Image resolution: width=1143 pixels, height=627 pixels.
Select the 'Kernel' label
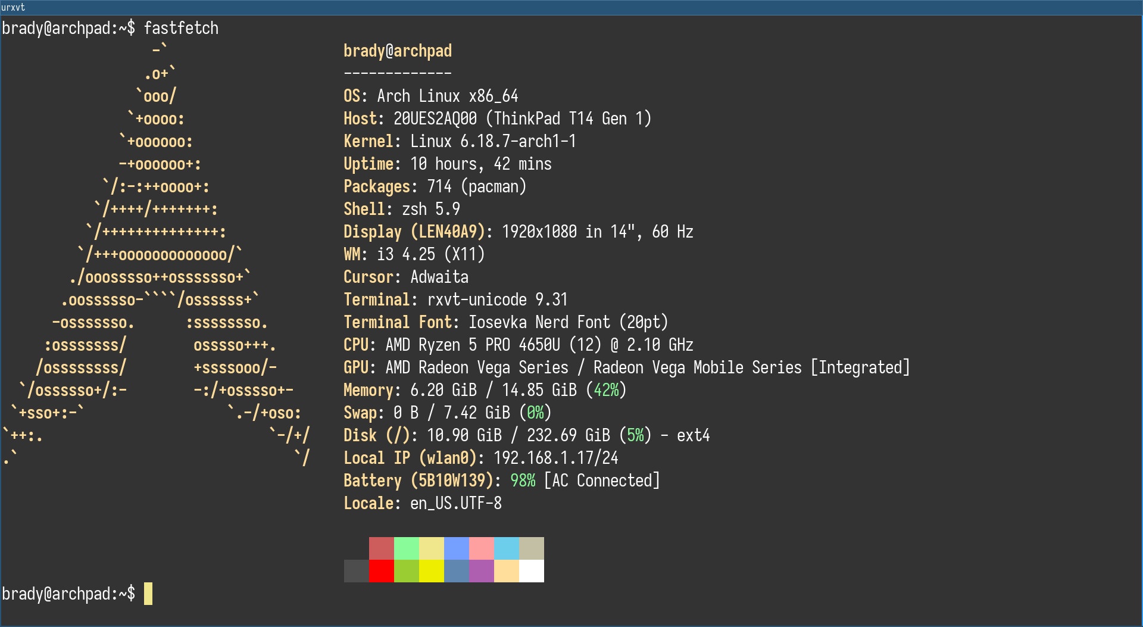(368, 141)
